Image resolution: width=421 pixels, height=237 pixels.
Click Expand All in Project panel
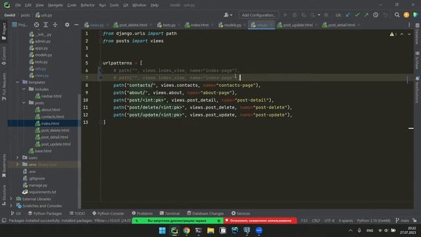(45, 25)
